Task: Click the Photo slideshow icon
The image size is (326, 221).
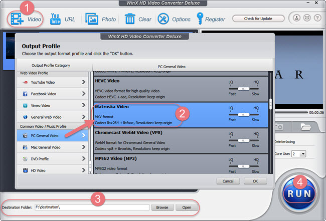Action: [92, 19]
